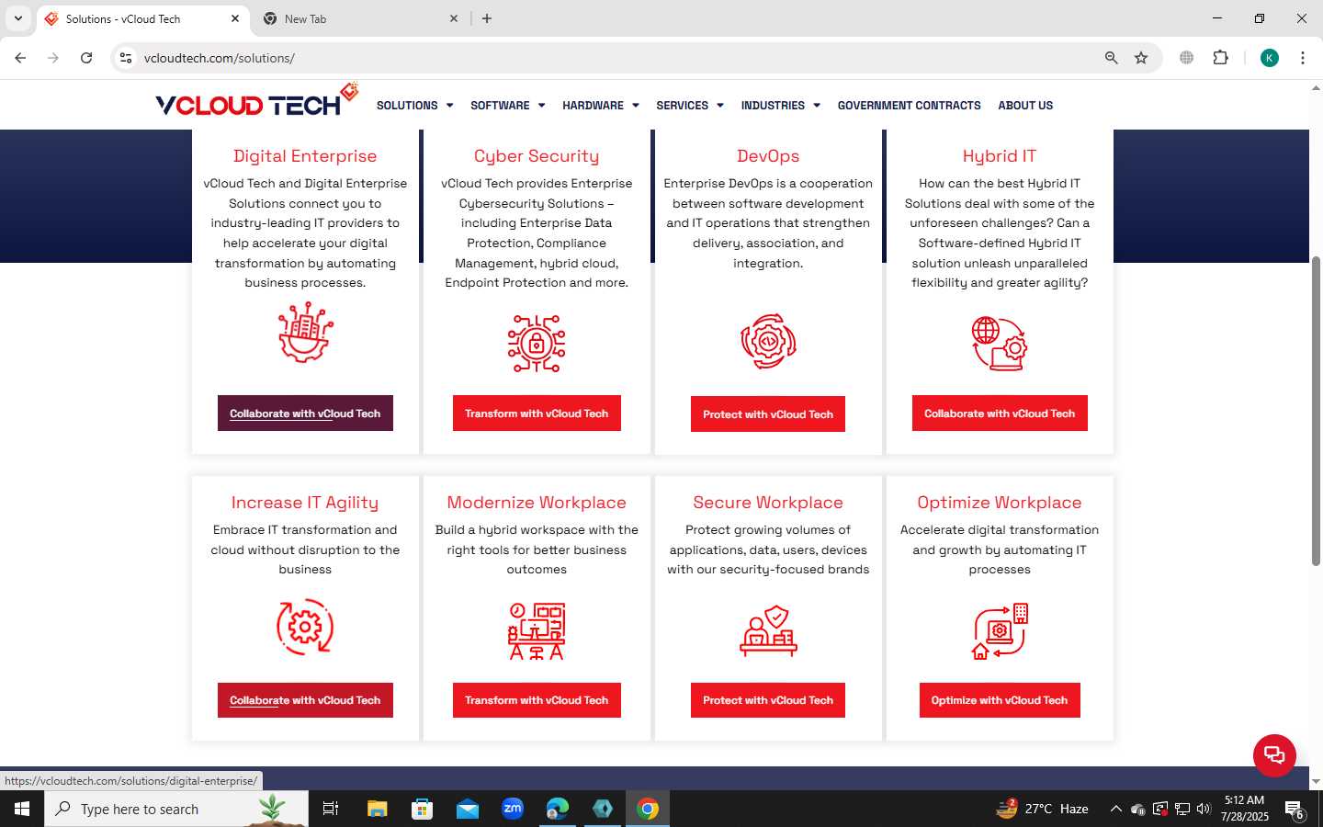Open the Mail app on taskbar
The height and width of the screenshot is (827, 1323).
click(468, 809)
